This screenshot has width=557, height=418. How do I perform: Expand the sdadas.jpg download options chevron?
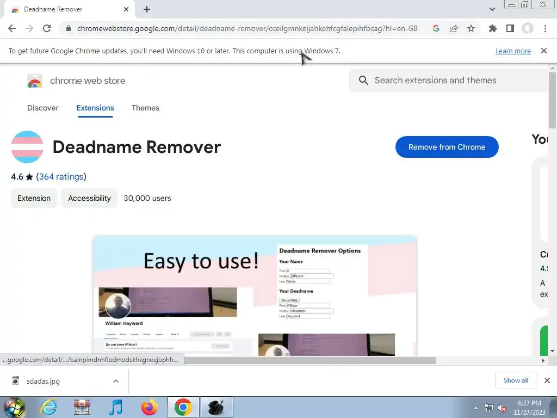coord(116,381)
